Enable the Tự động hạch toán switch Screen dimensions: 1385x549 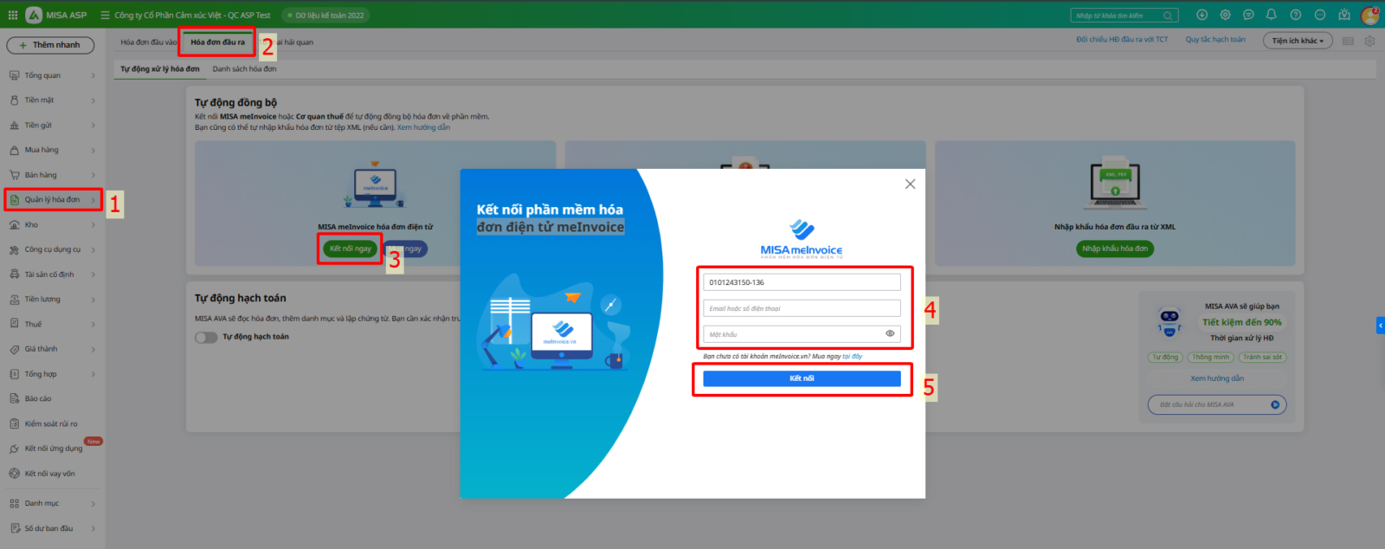point(206,337)
